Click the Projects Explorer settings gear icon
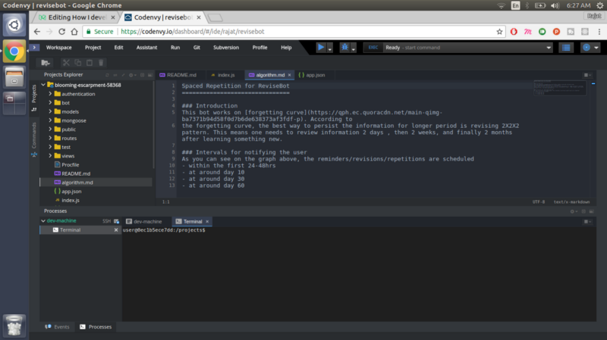607x340 pixels. click(131, 75)
